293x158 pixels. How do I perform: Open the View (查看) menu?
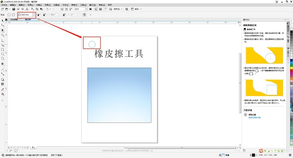pyautogui.click(x=22, y=5)
